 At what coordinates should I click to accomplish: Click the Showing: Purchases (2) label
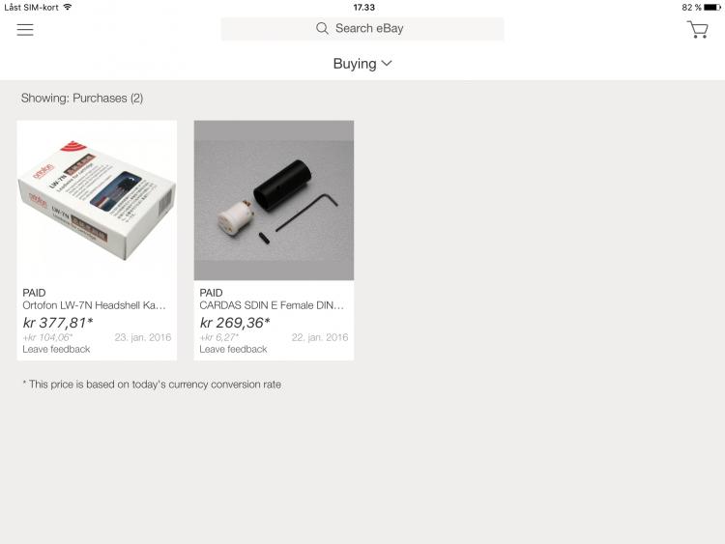(82, 98)
